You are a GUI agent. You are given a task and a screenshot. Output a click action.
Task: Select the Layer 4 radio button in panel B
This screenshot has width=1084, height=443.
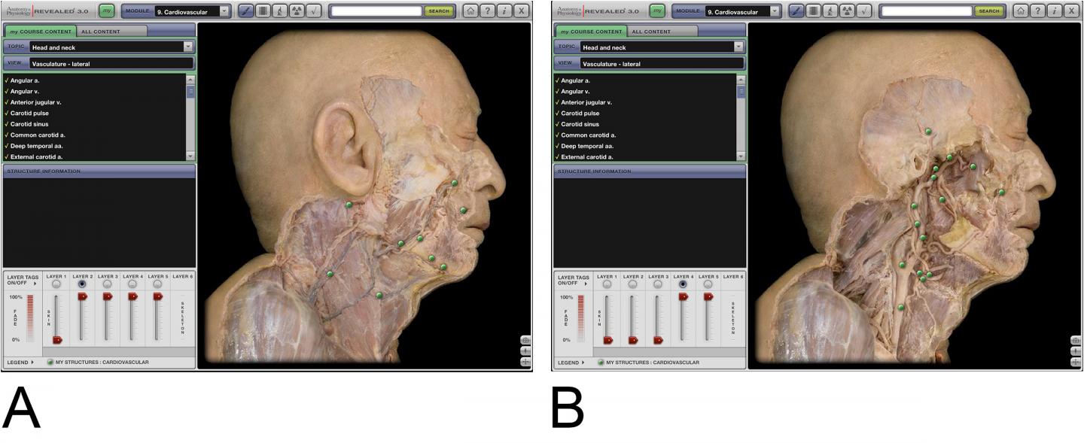[x=682, y=284]
